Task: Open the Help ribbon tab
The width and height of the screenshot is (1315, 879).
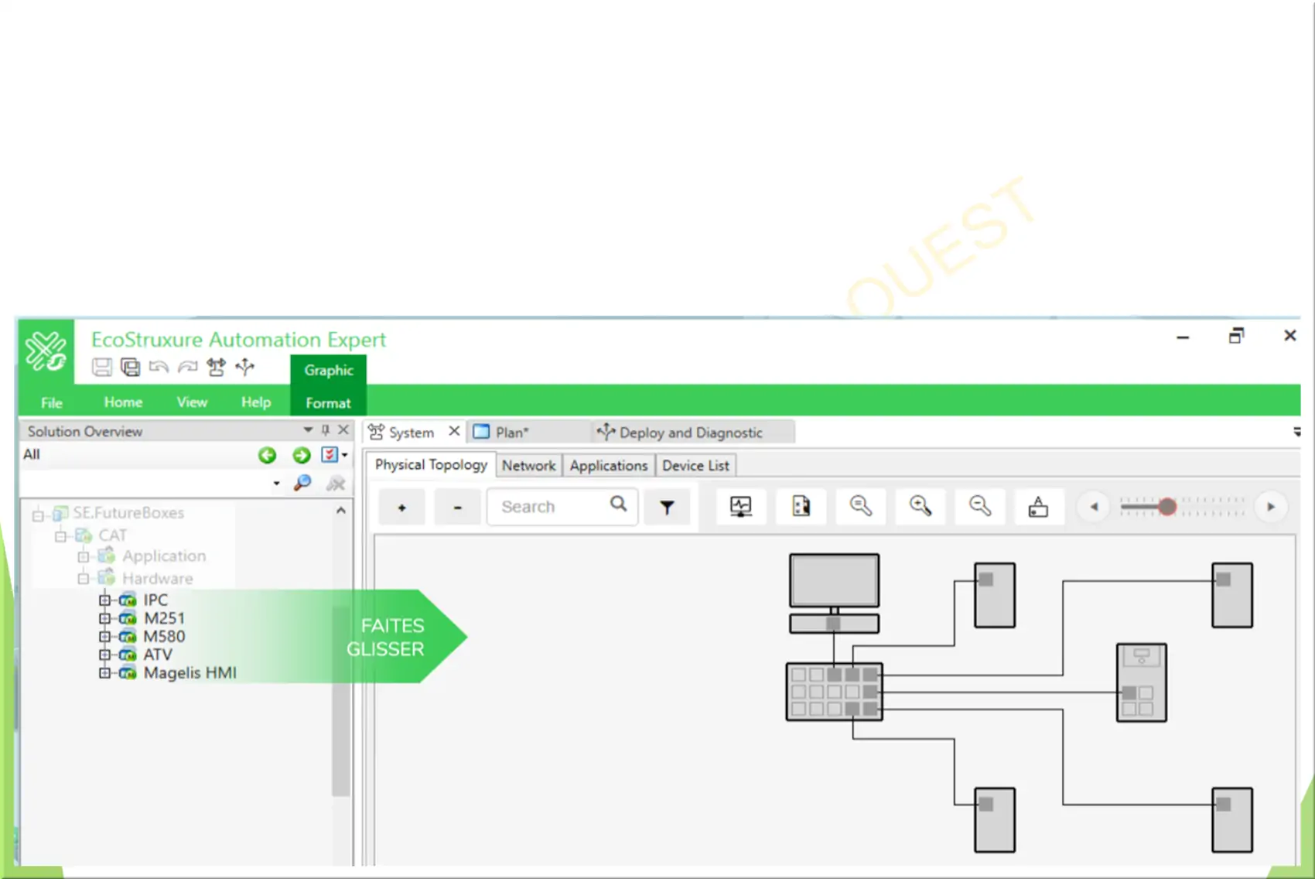Action: pyautogui.click(x=256, y=402)
